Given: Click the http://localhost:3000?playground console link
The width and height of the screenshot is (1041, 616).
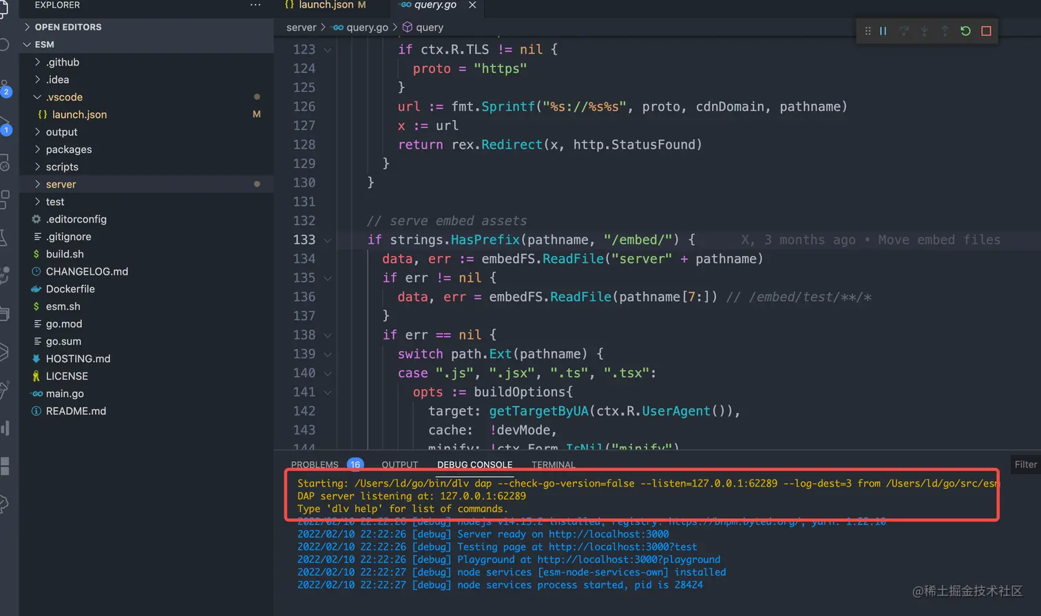Looking at the screenshot, I should click(629, 560).
